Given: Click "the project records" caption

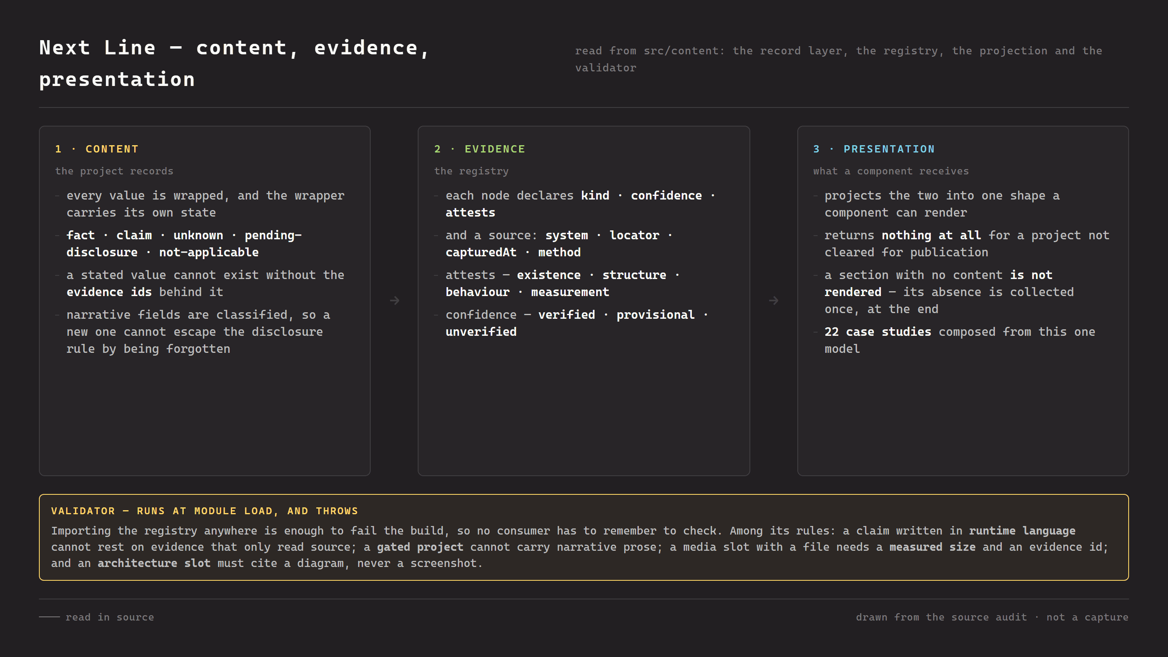Looking at the screenshot, I should pyautogui.click(x=114, y=171).
